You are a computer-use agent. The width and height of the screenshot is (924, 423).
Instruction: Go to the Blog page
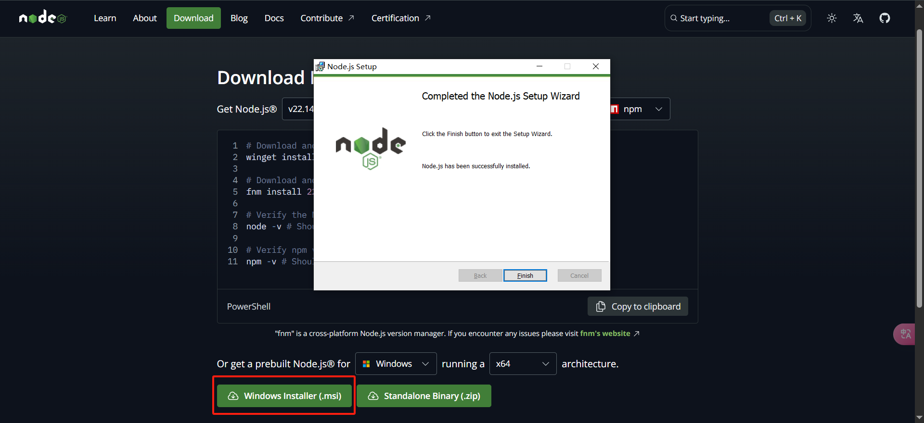[239, 18]
